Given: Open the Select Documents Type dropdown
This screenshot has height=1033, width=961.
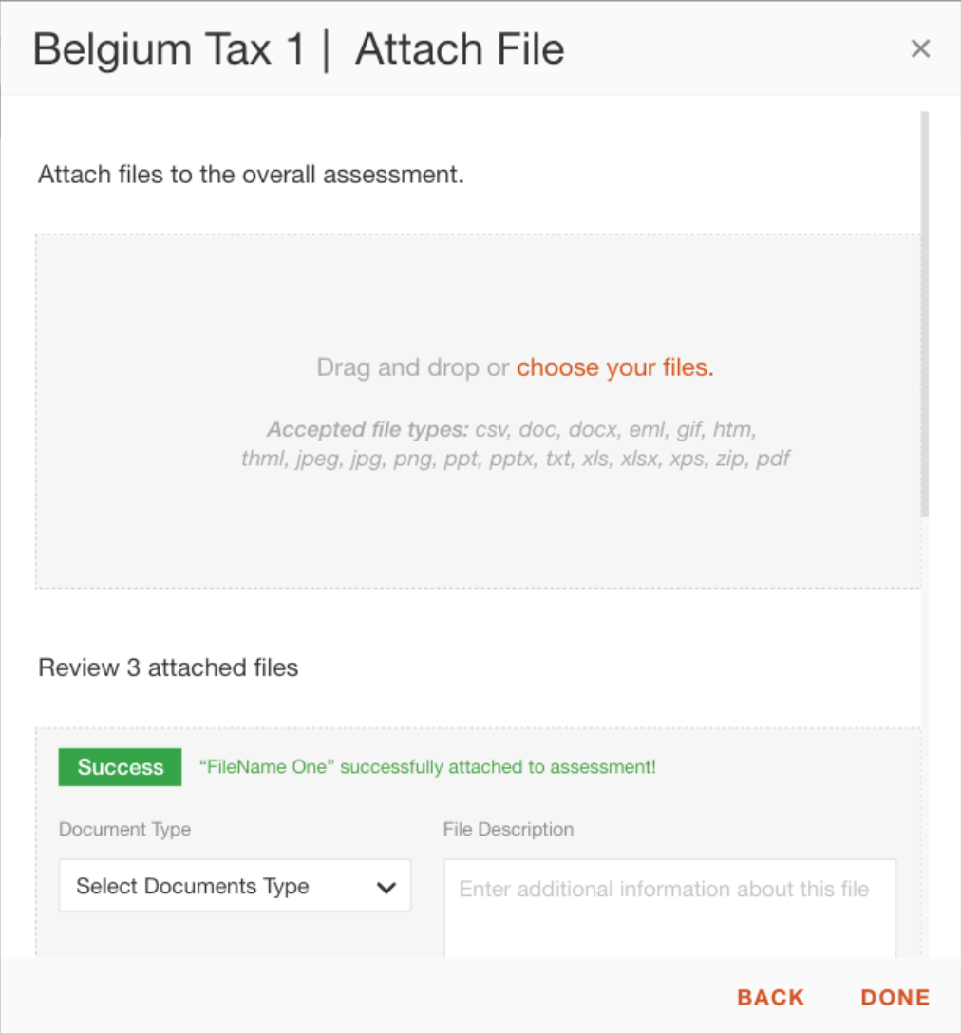Looking at the screenshot, I should 235,887.
